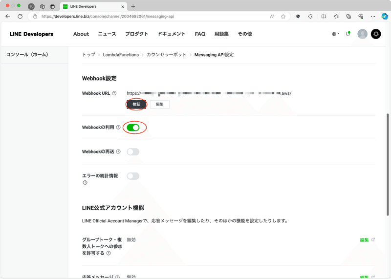391x279 pixels.
Task: Open favorites list icon
Action: (336, 17)
